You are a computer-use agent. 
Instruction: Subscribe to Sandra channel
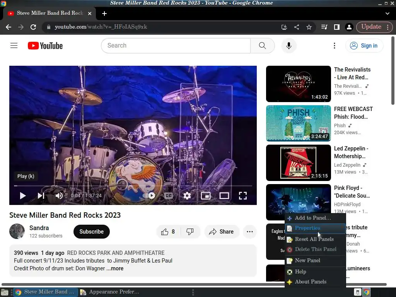pyautogui.click(x=91, y=232)
